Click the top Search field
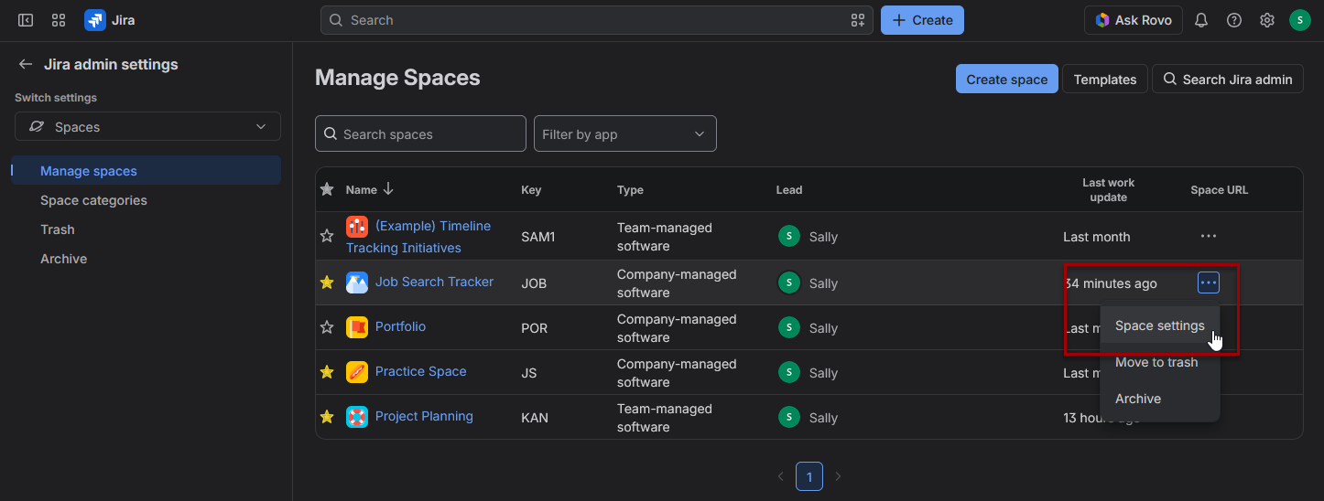Viewport: 1324px width, 501px height. 597,20
